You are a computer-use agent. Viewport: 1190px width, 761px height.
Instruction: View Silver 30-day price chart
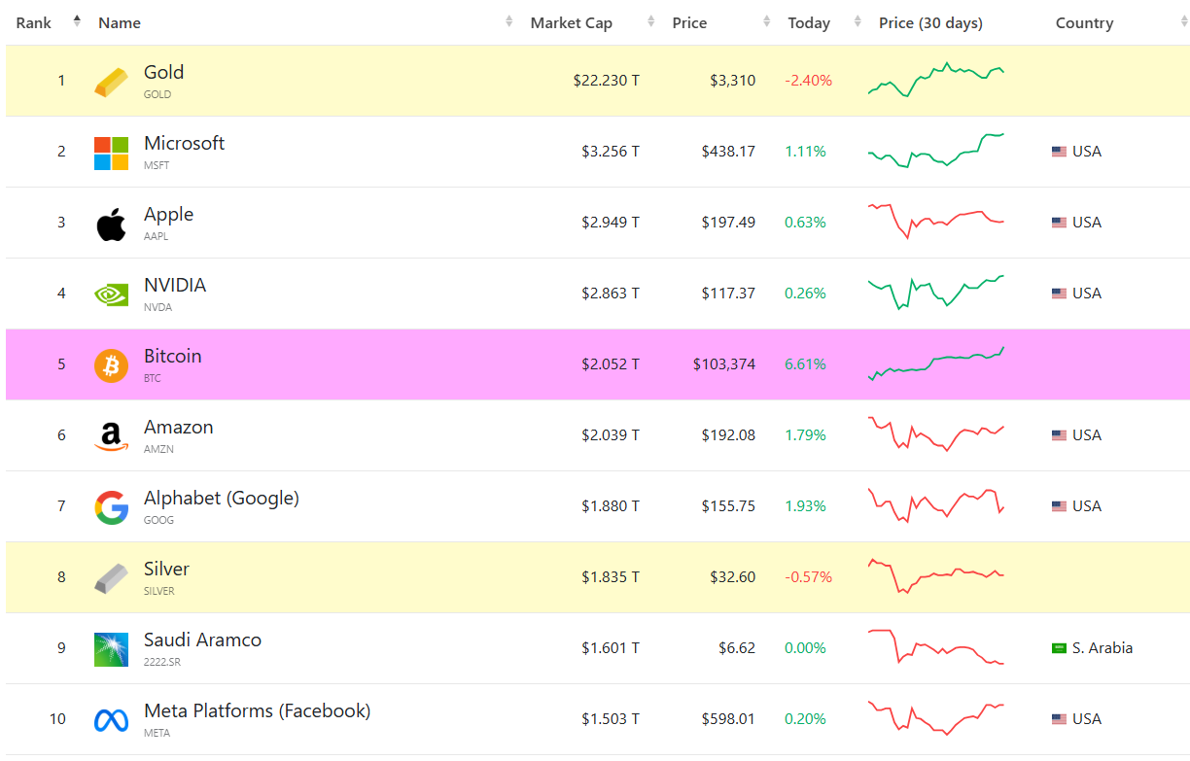coord(936,576)
